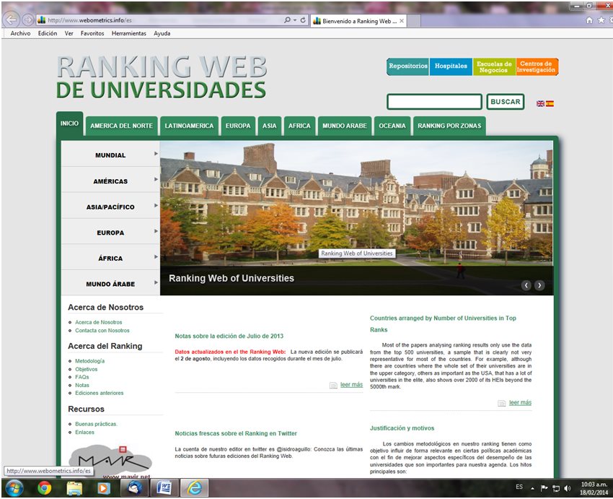Refresh the page with the reload icon
This screenshot has width=613, height=499.
[303, 19]
